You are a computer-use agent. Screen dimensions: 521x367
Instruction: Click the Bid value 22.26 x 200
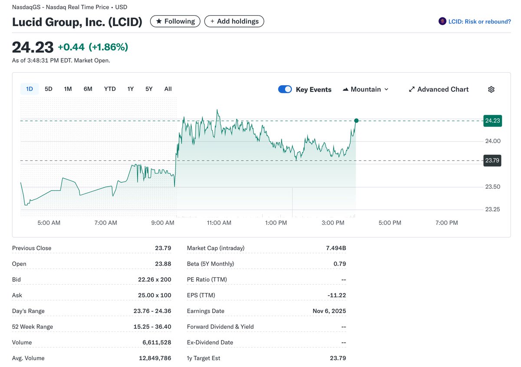pos(155,280)
